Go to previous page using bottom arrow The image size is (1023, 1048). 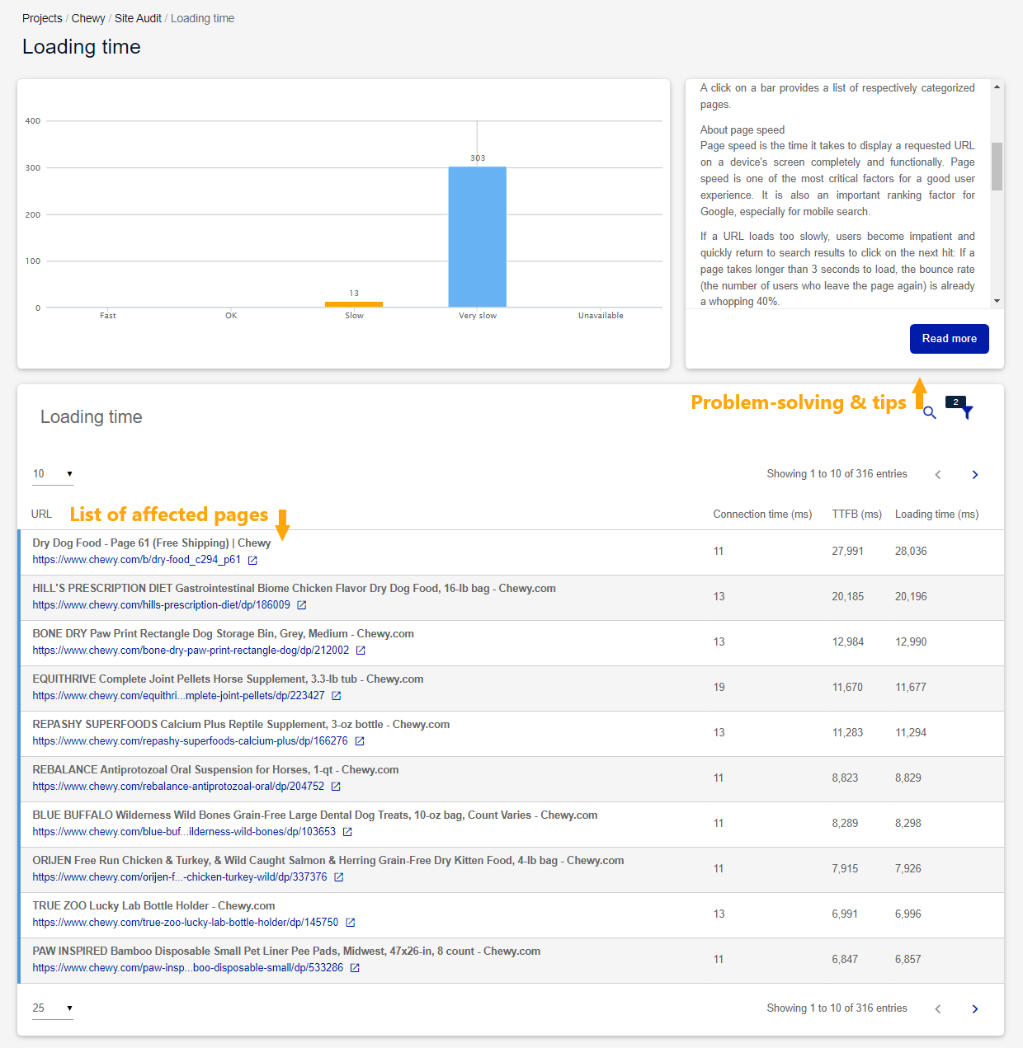[x=938, y=1008]
